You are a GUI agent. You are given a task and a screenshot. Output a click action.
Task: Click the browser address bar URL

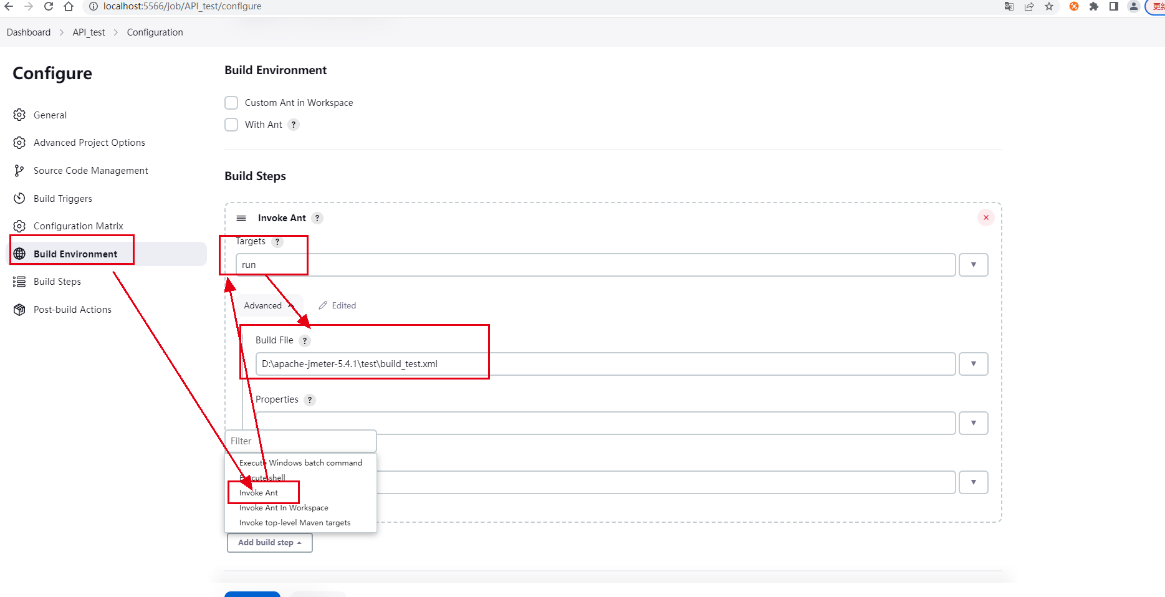point(183,6)
